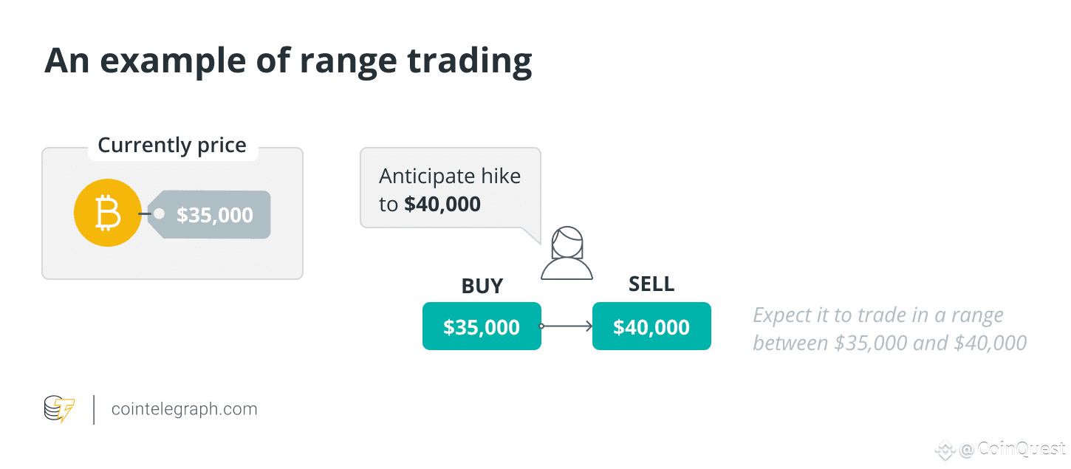Click the $35,000 gray price tag

[x=209, y=215]
